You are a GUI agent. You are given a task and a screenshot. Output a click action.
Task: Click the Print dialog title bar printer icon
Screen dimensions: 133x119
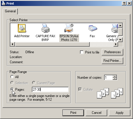pyautogui.click(x=3, y=3)
